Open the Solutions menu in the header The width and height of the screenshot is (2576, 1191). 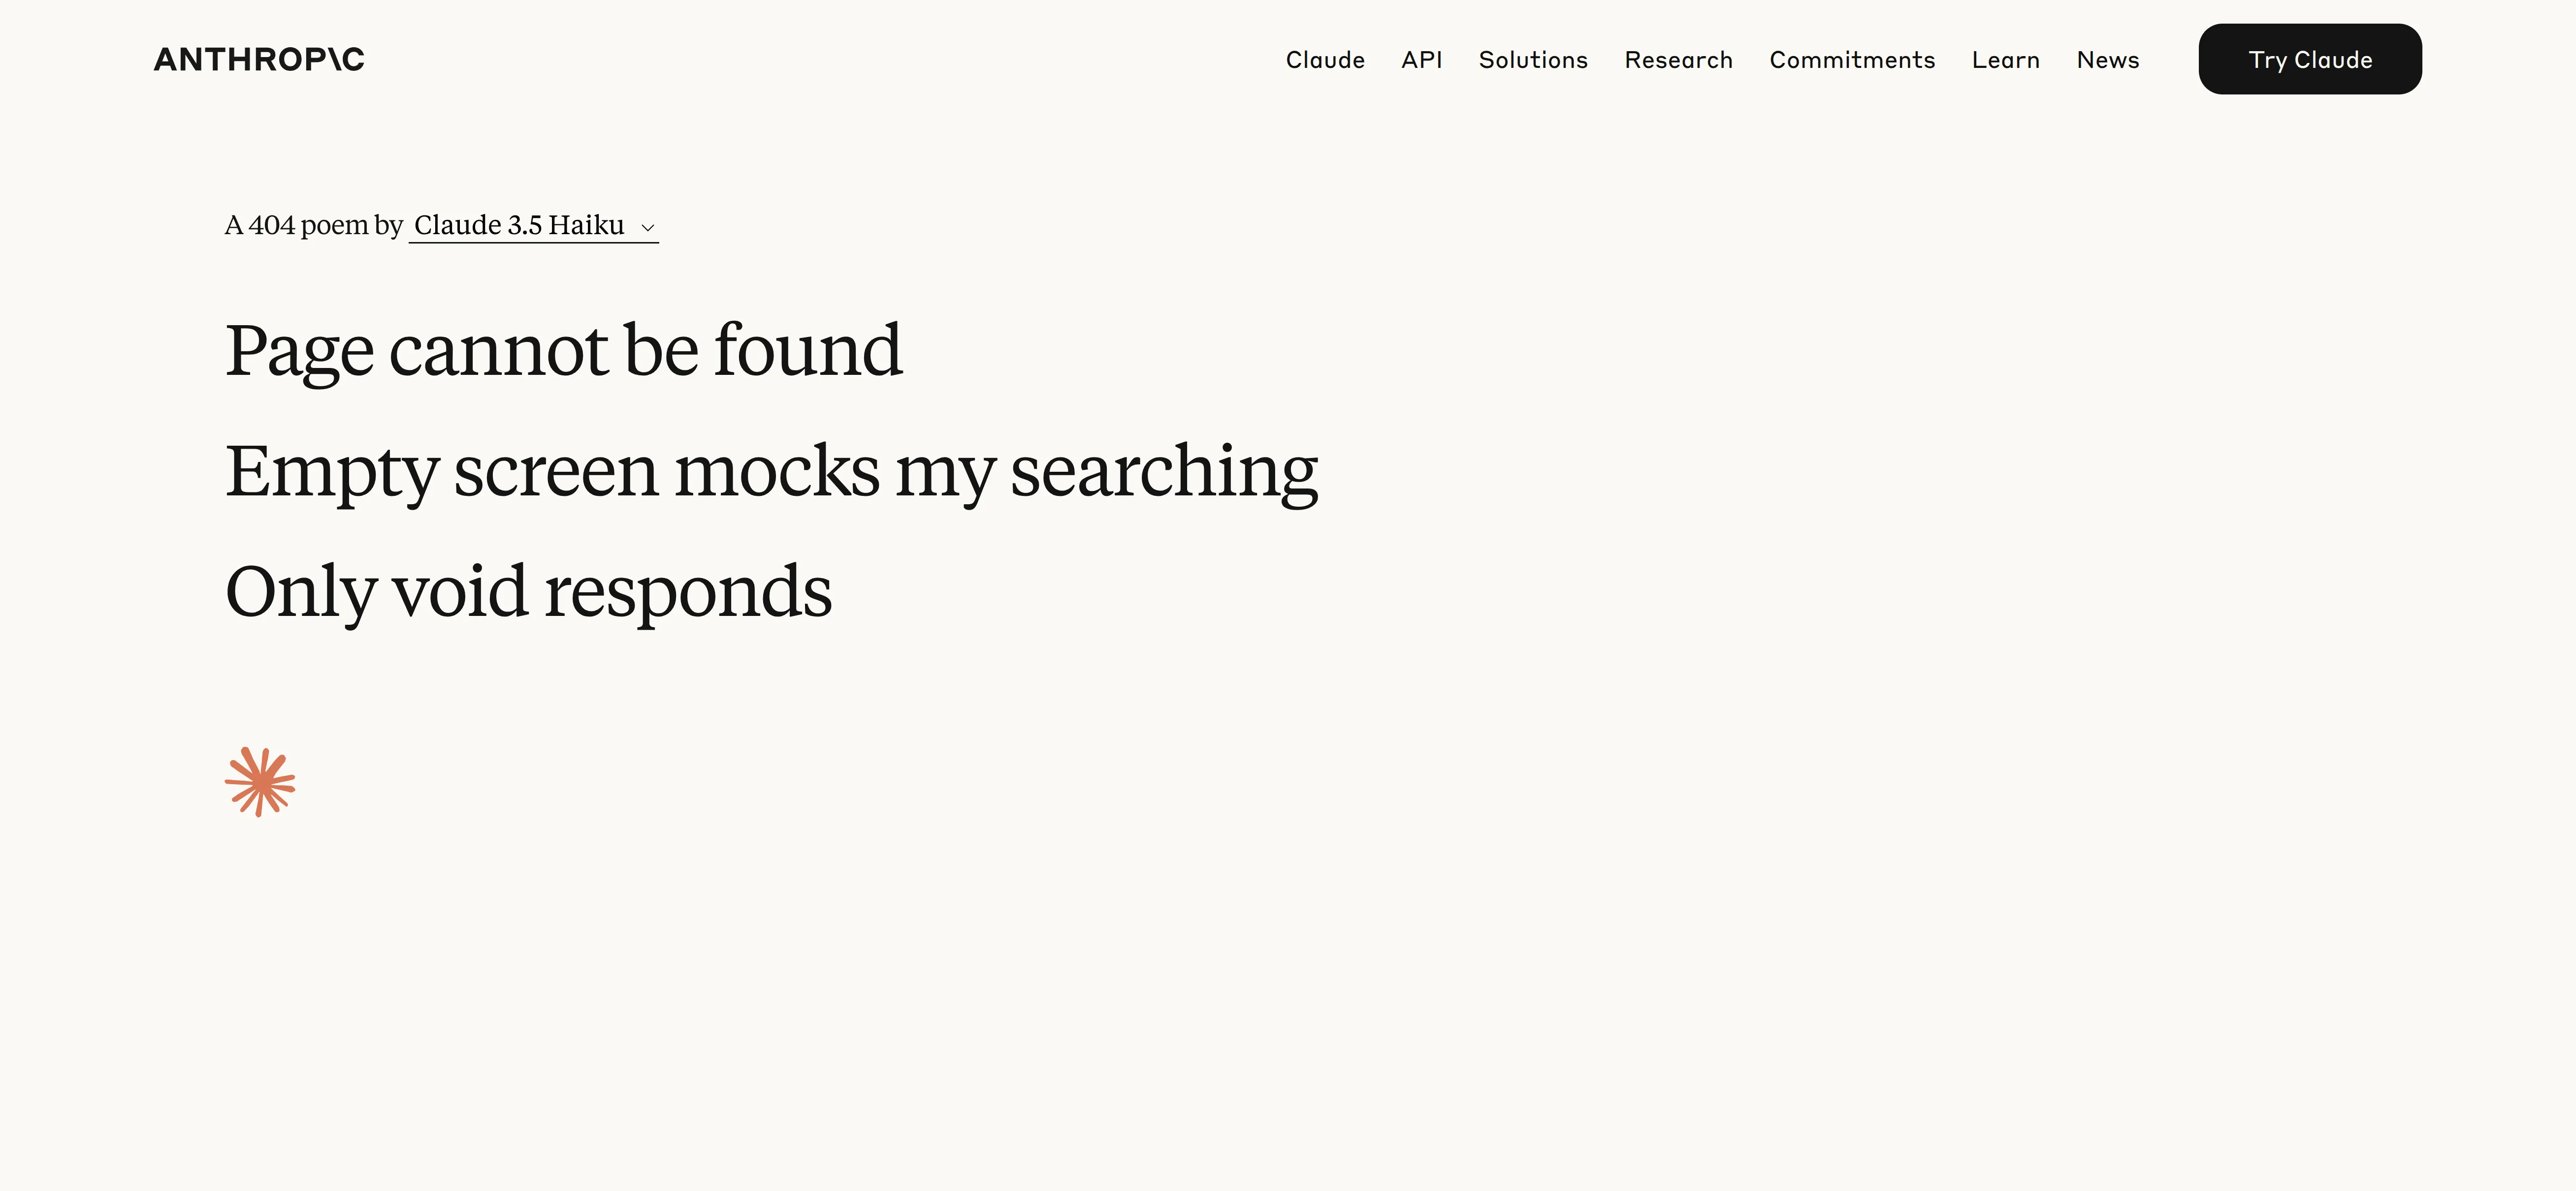1533,60
